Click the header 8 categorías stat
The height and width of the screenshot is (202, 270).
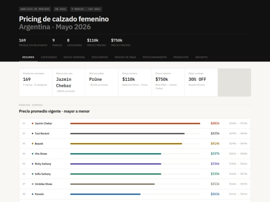click(74, 42)
